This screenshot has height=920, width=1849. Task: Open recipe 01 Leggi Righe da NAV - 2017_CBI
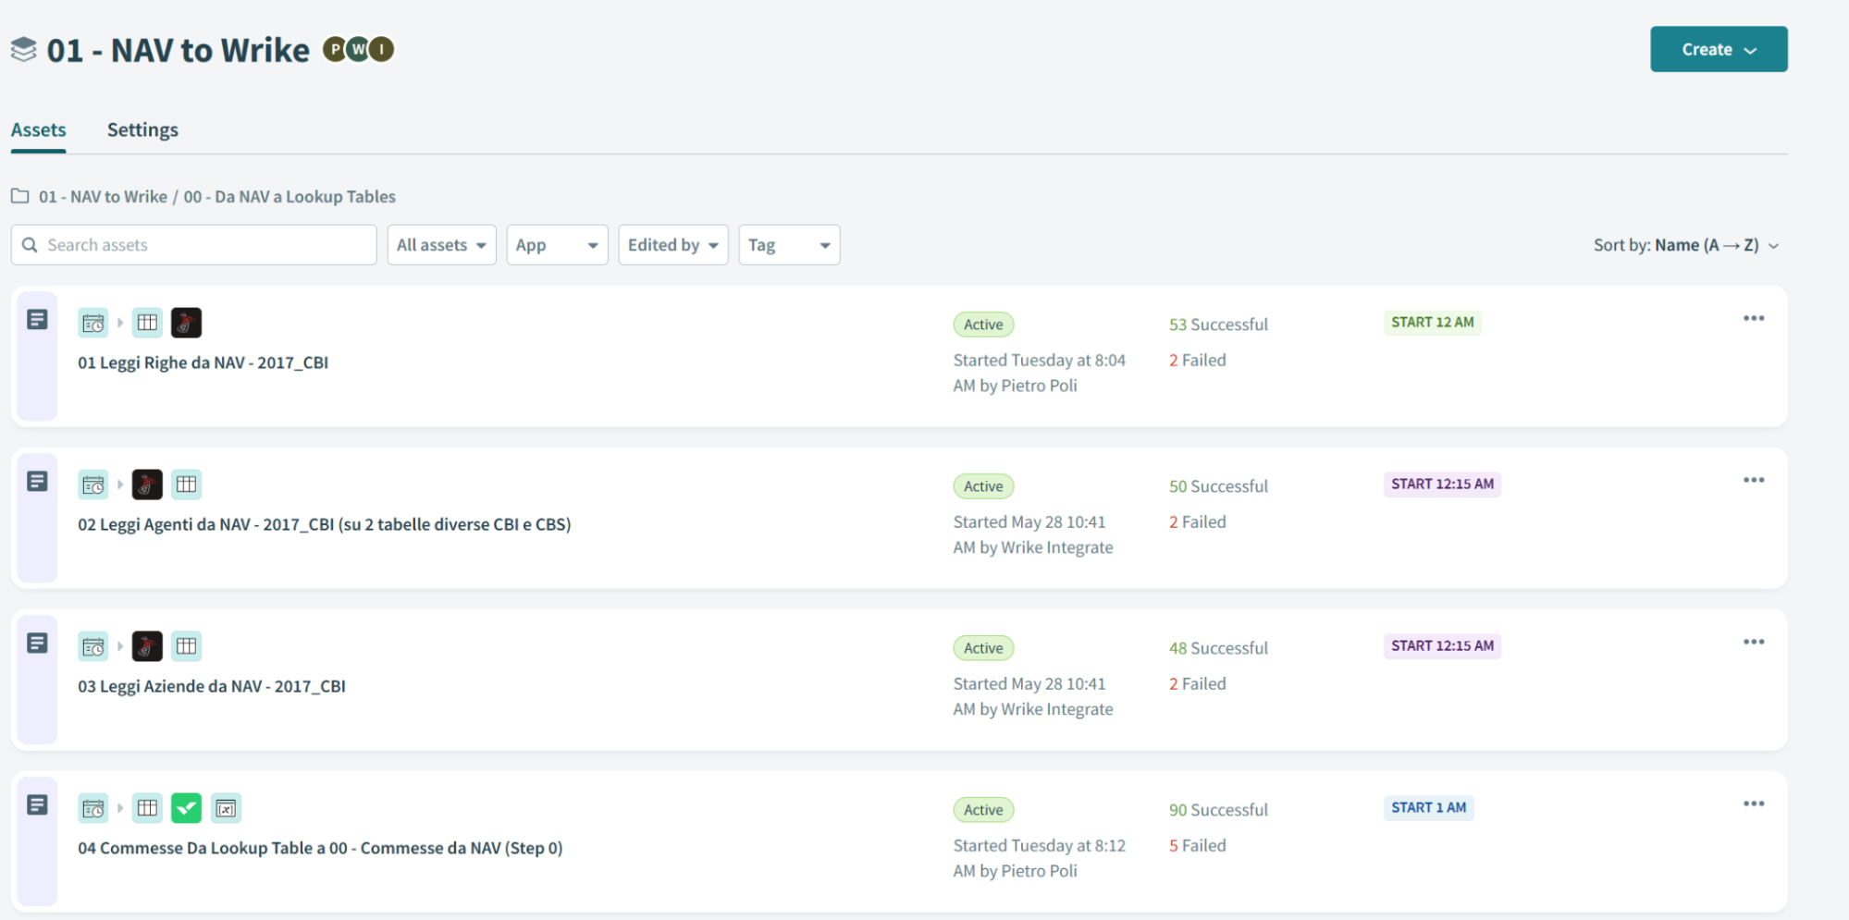[203, 363]
